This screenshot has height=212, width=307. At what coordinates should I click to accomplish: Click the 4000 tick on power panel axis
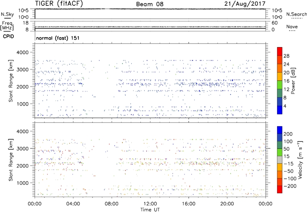[x=22, y=52]
